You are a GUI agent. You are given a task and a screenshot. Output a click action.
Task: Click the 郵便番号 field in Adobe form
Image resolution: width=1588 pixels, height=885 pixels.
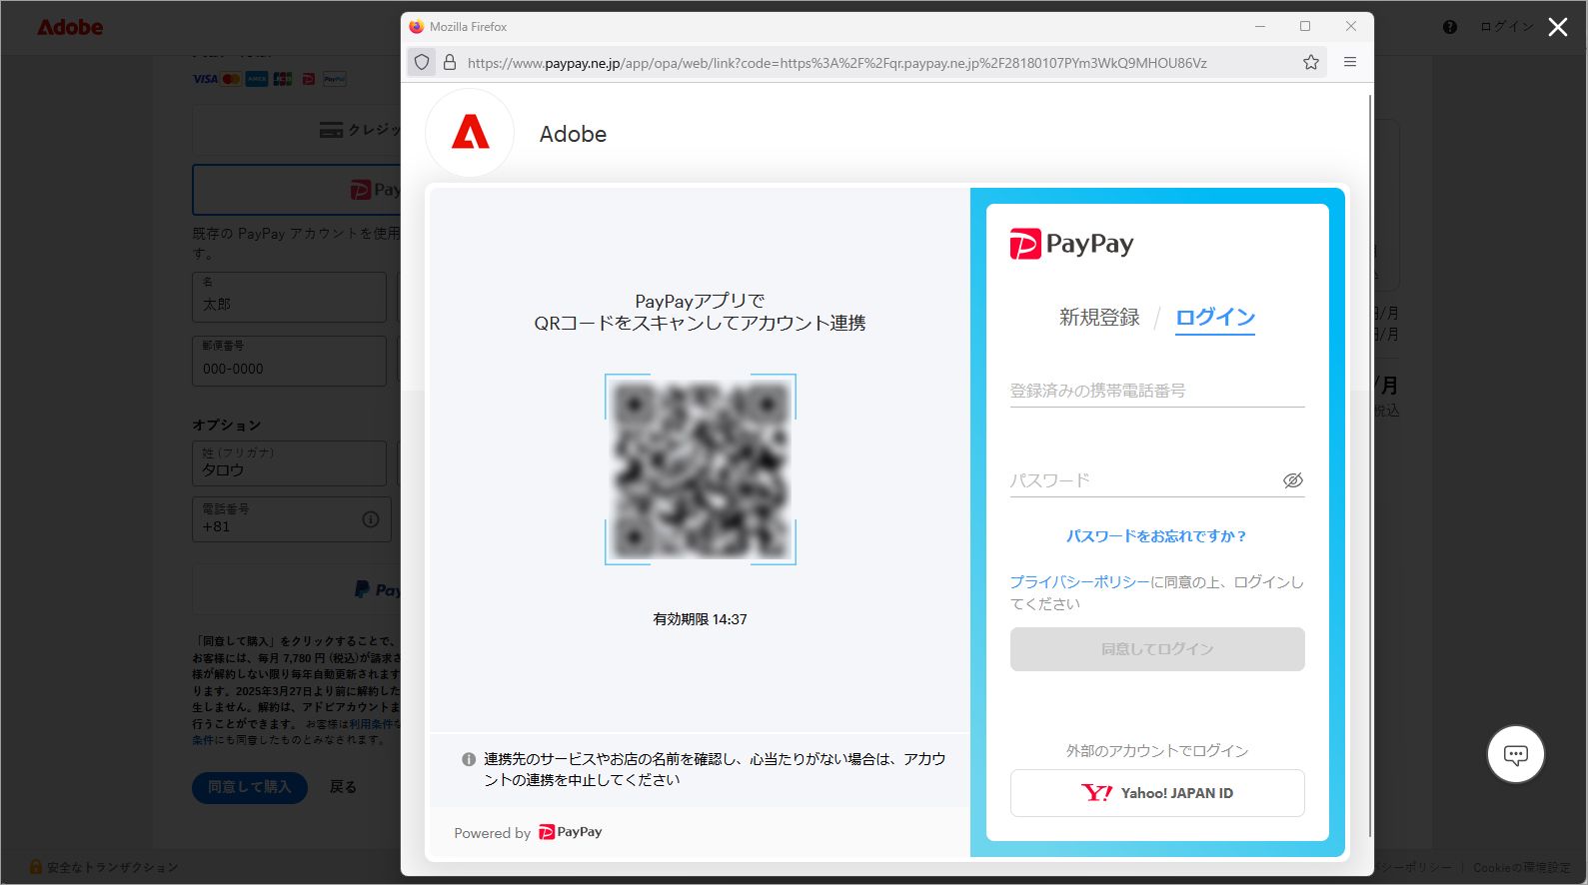pos(289,361)
